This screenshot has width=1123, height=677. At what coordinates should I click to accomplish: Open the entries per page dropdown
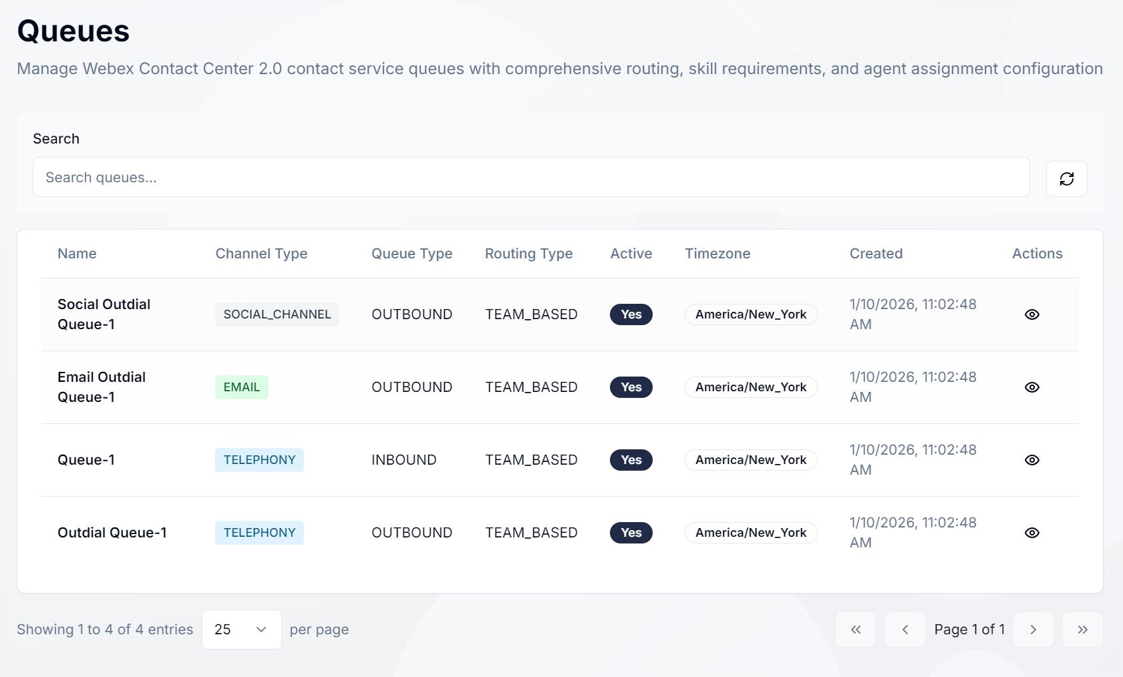(x=241, y=629)
